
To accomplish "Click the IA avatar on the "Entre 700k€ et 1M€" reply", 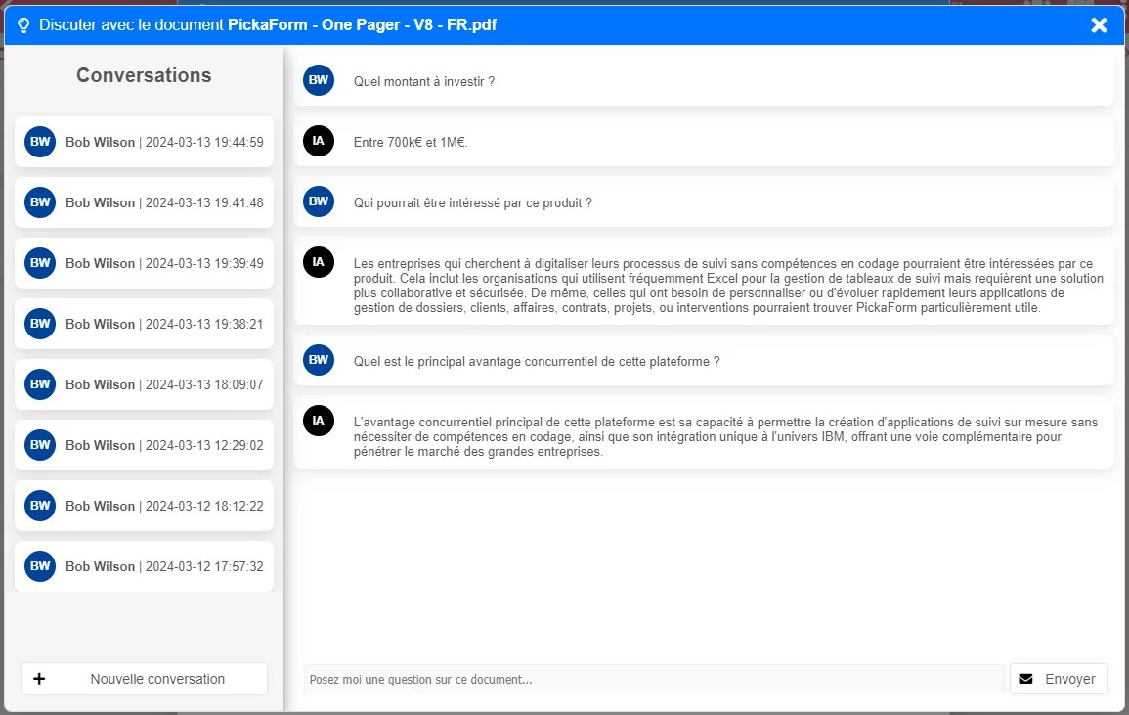I will (x=318, y=141).
